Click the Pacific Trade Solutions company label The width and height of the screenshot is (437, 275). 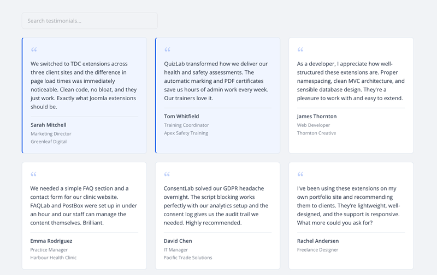pyautogui.click(x=188, y=258)
